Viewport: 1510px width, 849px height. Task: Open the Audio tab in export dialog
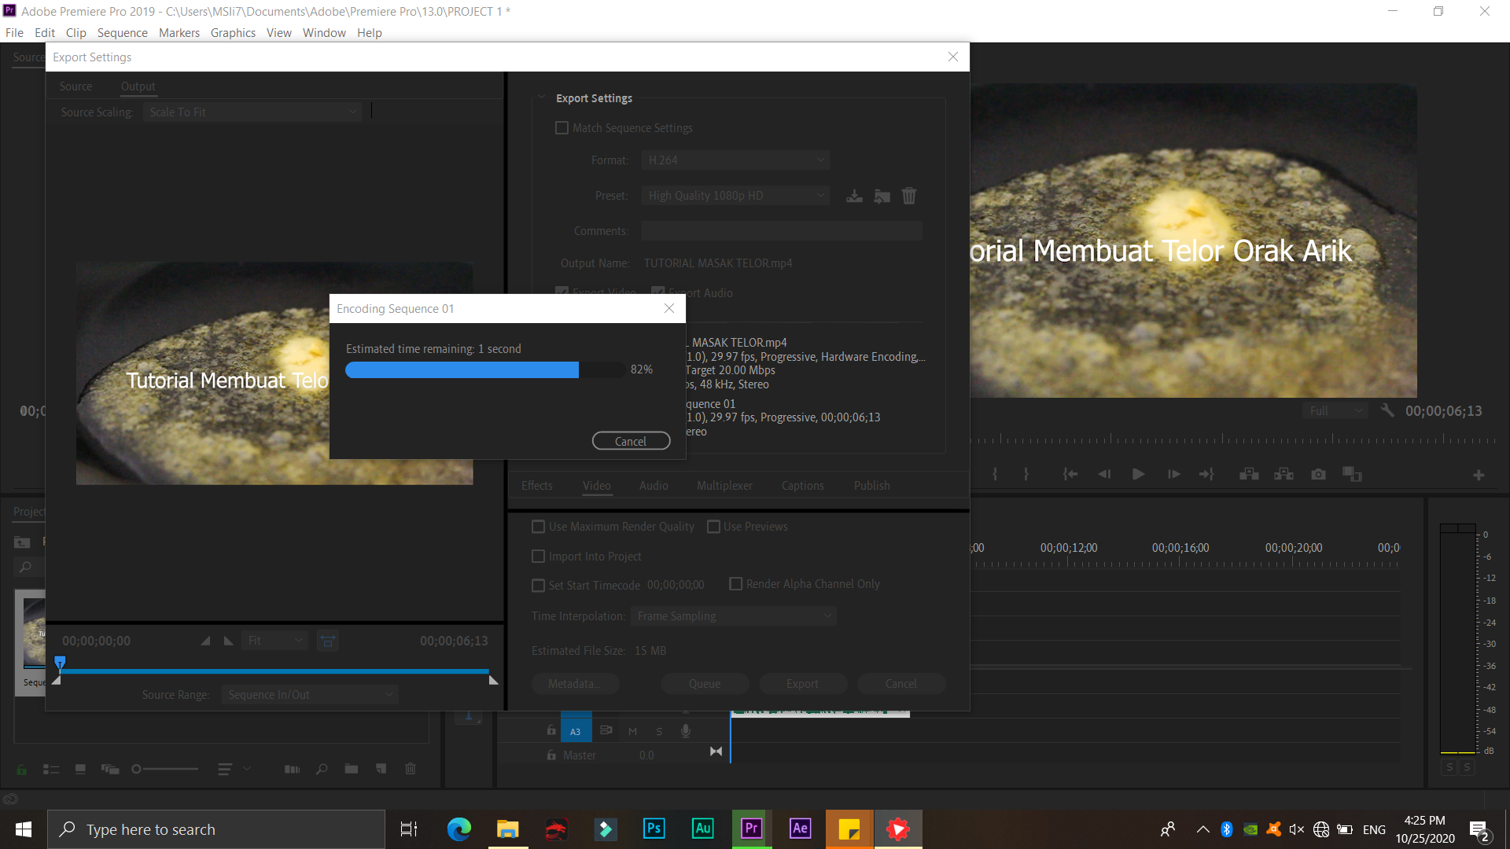(654, 486)
